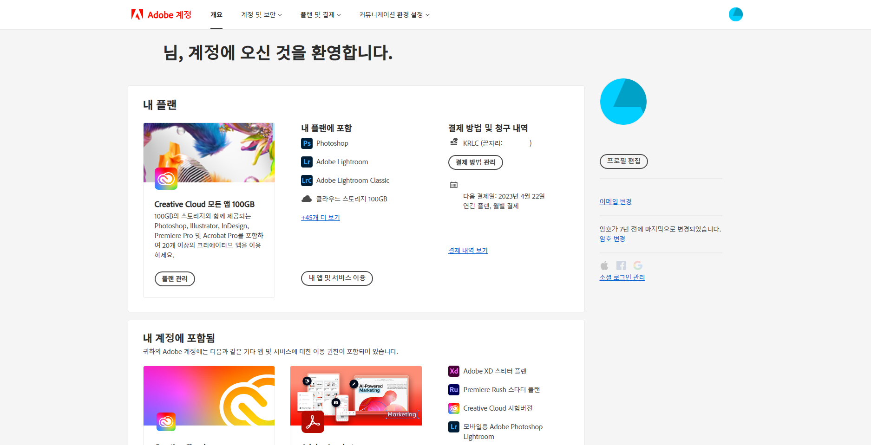Click the Premiere Rush Ru icon
Viewport: 871px width, 445px height.
(x=454, y=390)
